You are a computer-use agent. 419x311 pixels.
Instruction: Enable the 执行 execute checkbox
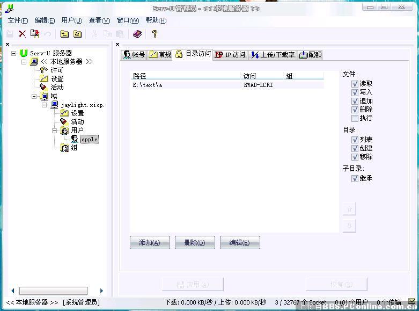click(355, 118)
